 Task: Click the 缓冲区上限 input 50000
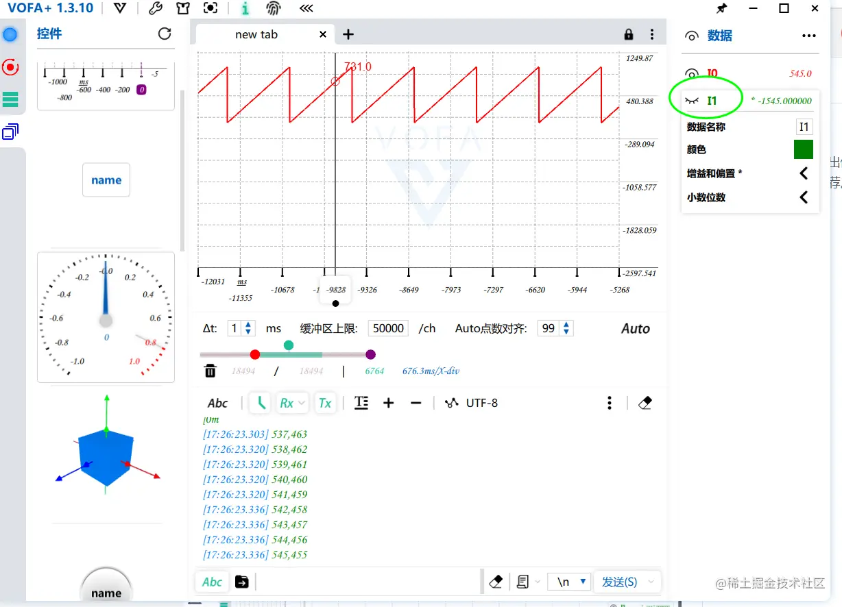[388, 328]
